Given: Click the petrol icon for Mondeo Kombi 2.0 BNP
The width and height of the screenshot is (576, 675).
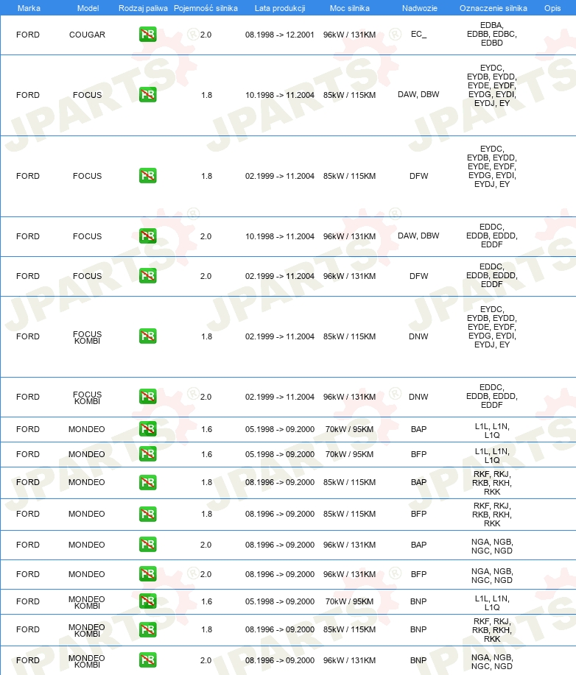Looking at the screenshot, I should pos(148,660).
